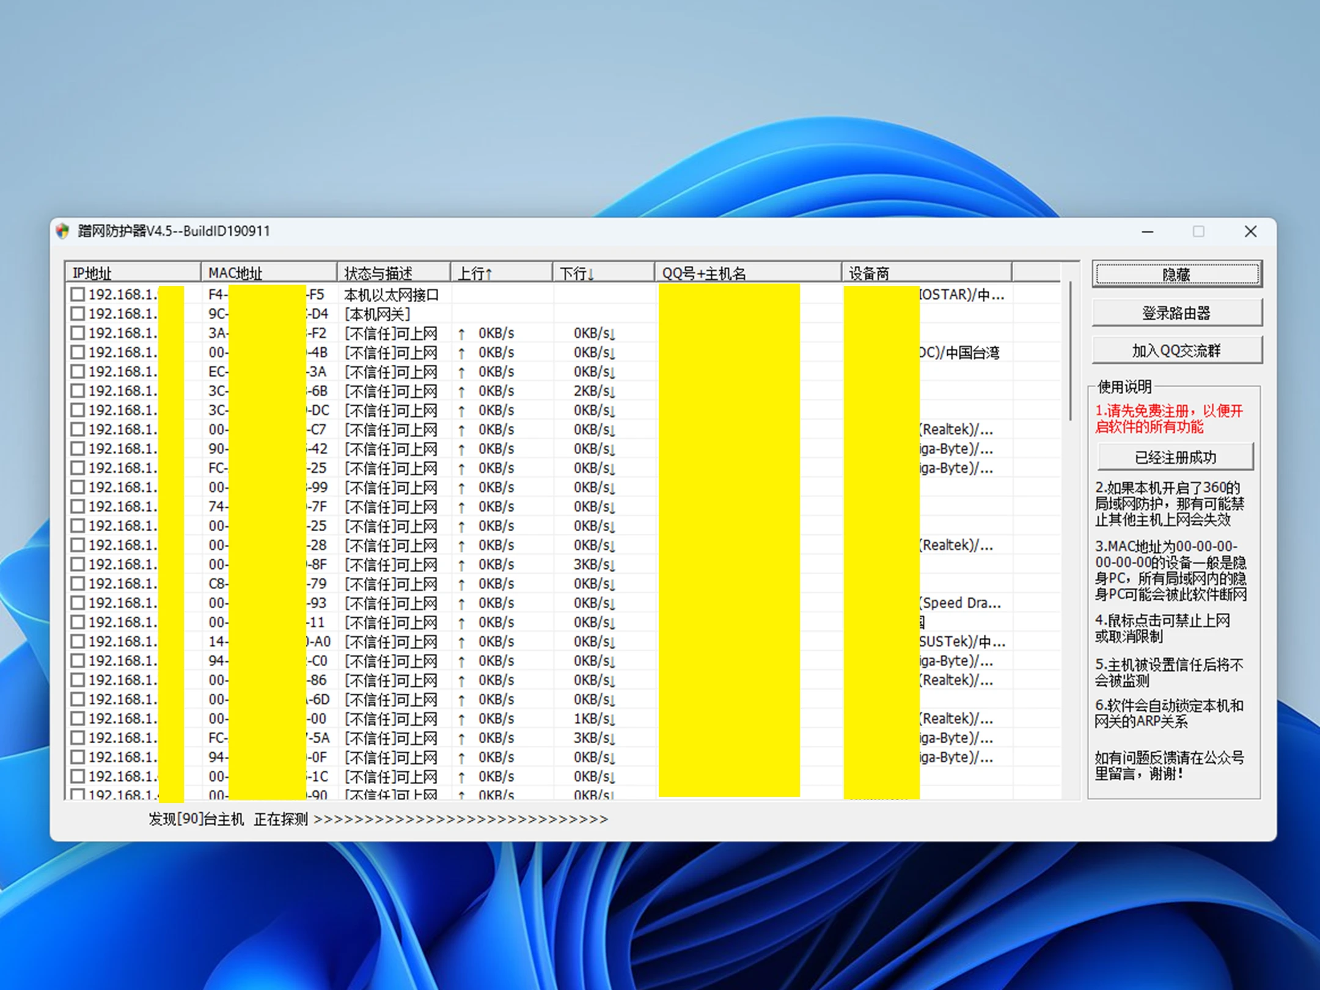
Task: Click 加入QQ交流群 button
Action: pyautogui.click(x=1176, y=351)
